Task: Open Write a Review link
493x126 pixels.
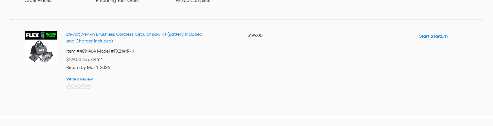Action: [x=79, y=79]
